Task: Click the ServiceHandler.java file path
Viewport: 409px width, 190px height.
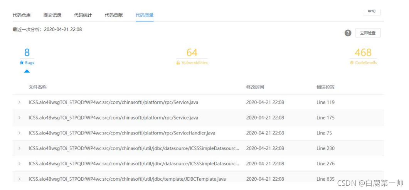Action: 122,133
